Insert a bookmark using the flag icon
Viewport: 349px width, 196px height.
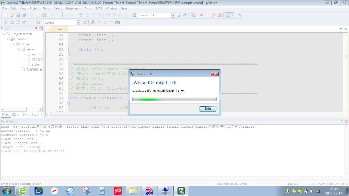[81, 15]
